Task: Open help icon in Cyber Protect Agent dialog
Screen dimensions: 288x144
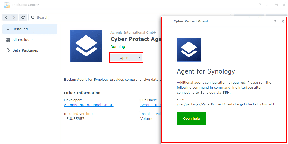Action: click(x=275, y=21)
